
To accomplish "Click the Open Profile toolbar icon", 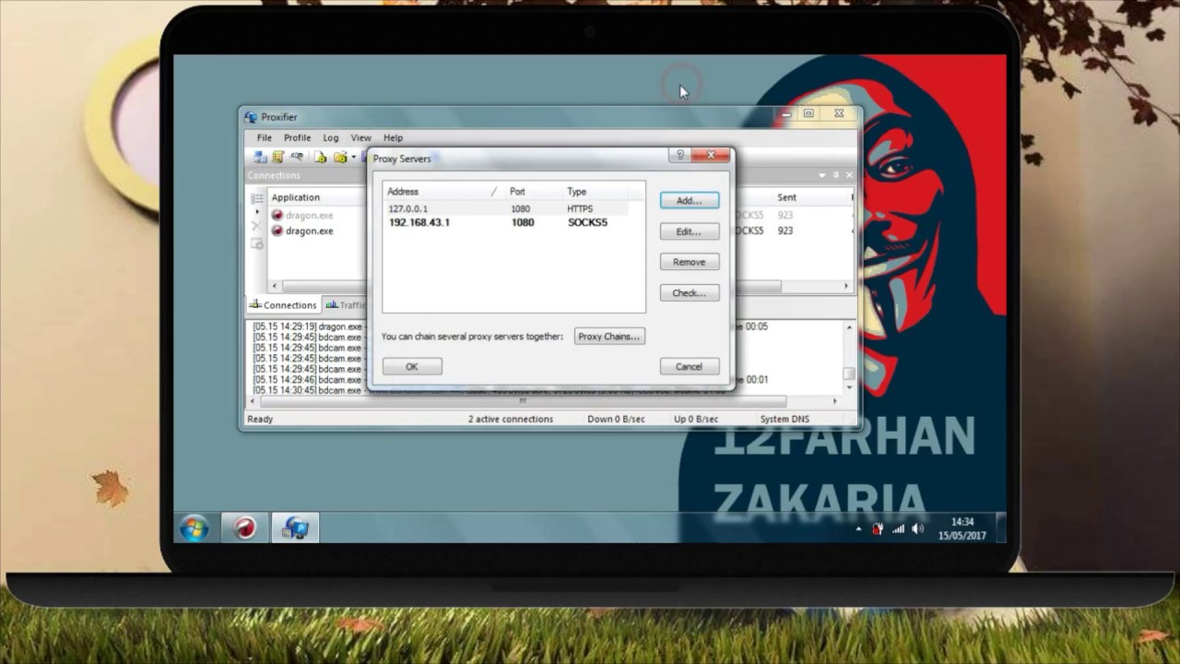I will coord(321,158).
